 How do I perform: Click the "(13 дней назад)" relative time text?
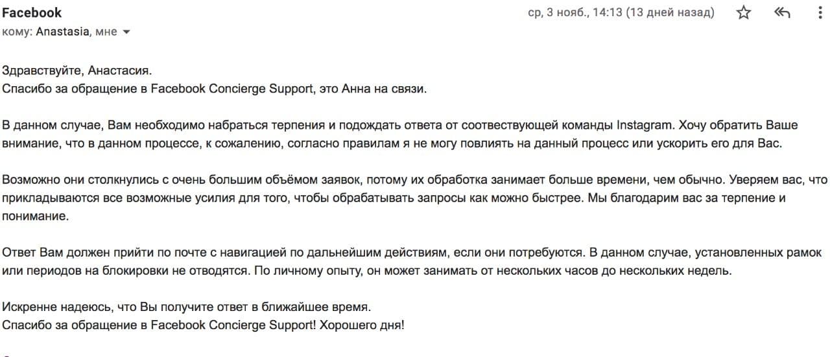670,13
